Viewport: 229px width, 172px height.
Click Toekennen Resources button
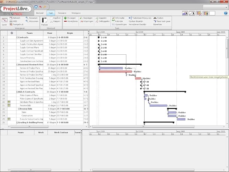(x=140, y=18)
